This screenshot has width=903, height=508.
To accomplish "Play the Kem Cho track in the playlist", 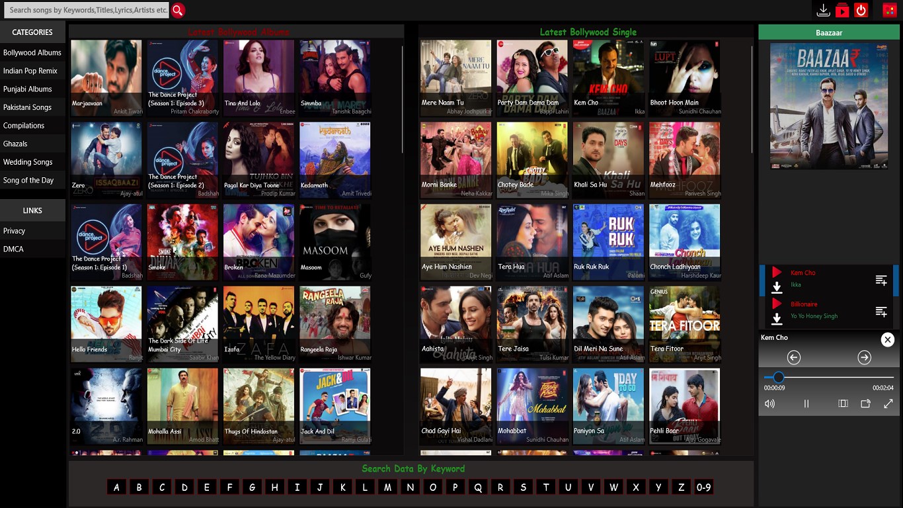I will click(777, 273).
